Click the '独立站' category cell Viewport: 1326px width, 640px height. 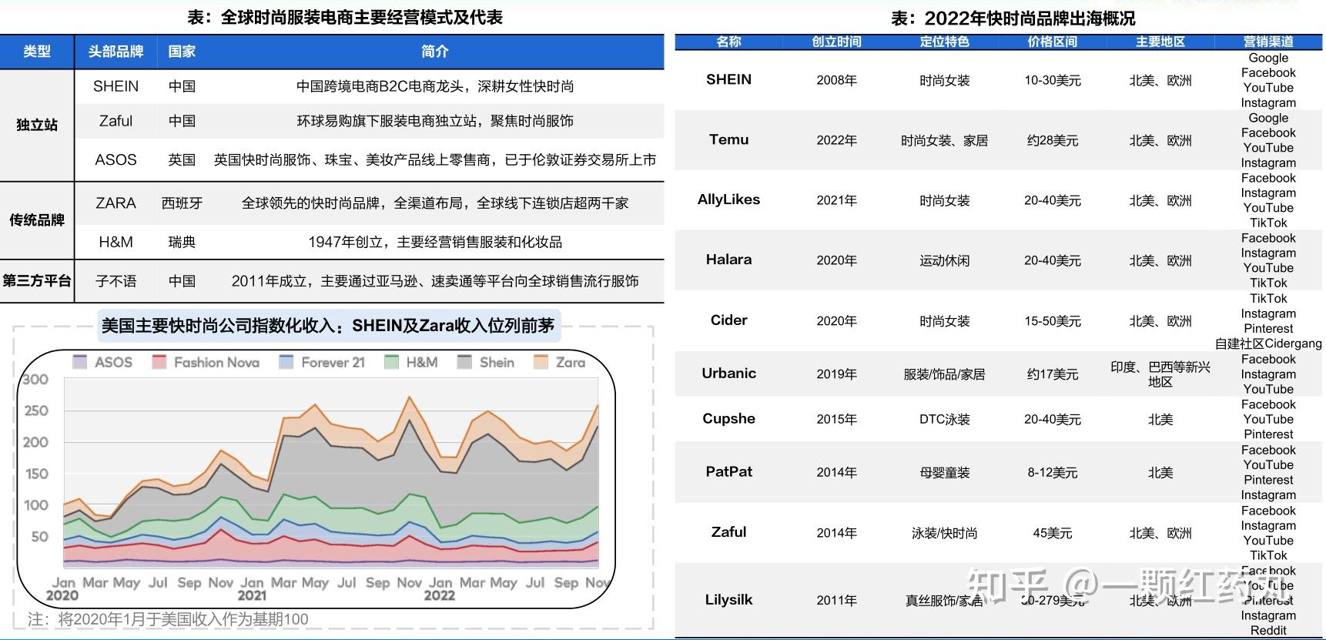(x=37, y=125)
